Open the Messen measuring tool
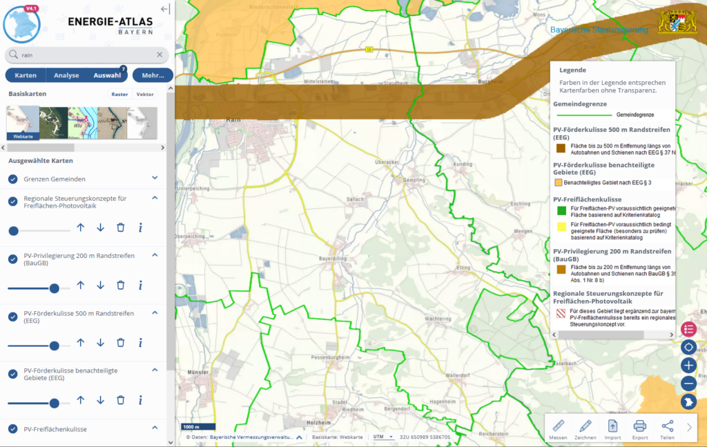 558,430
